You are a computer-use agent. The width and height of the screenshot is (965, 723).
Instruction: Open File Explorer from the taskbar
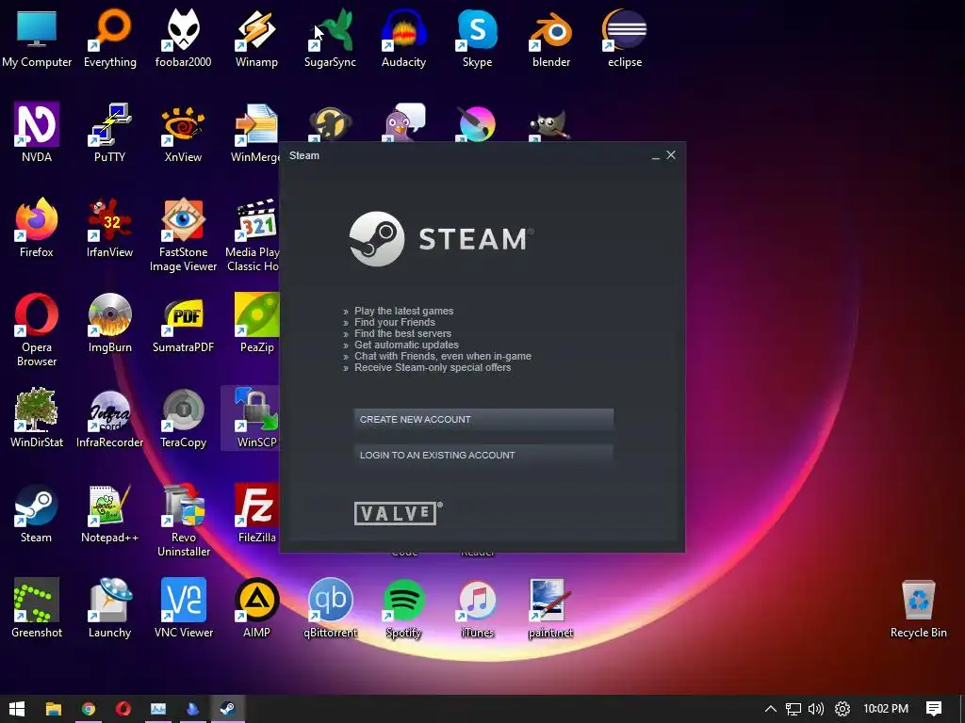click(x=54, y=709)
